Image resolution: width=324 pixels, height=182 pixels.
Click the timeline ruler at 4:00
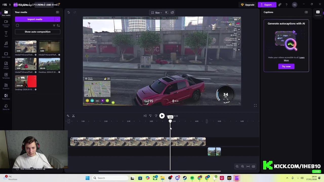(197, 121)
